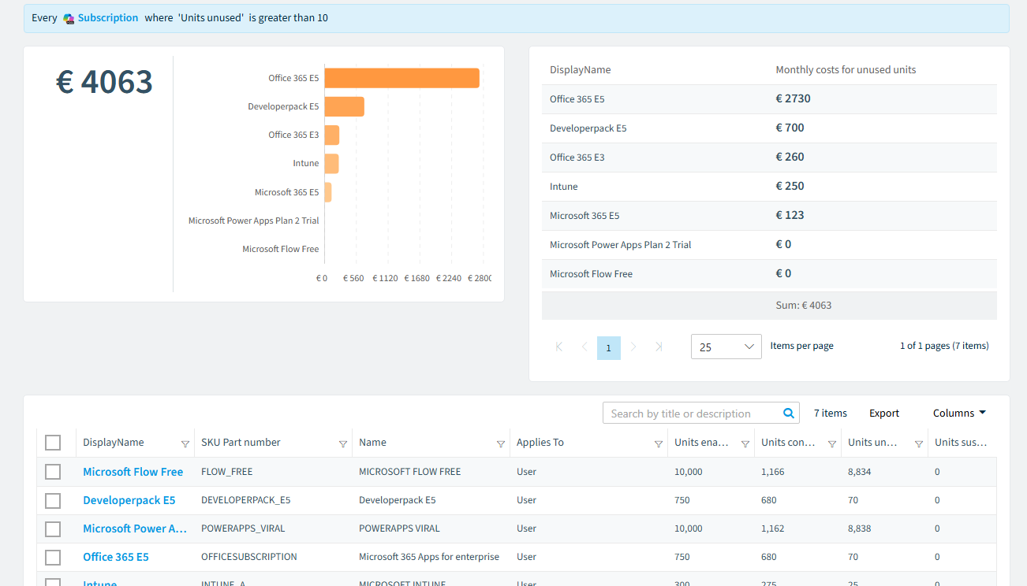1027x586 pixels.
Task: Open filter on Units unused column
Action: pos(919,444)
